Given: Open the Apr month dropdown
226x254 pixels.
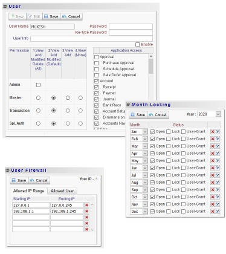Looking at the screenshot, I should (145, 154).
